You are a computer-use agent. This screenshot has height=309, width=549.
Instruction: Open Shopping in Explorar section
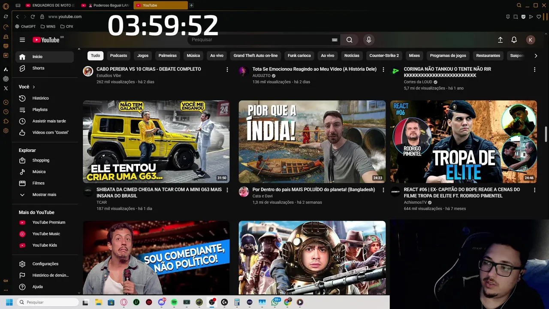45,161
